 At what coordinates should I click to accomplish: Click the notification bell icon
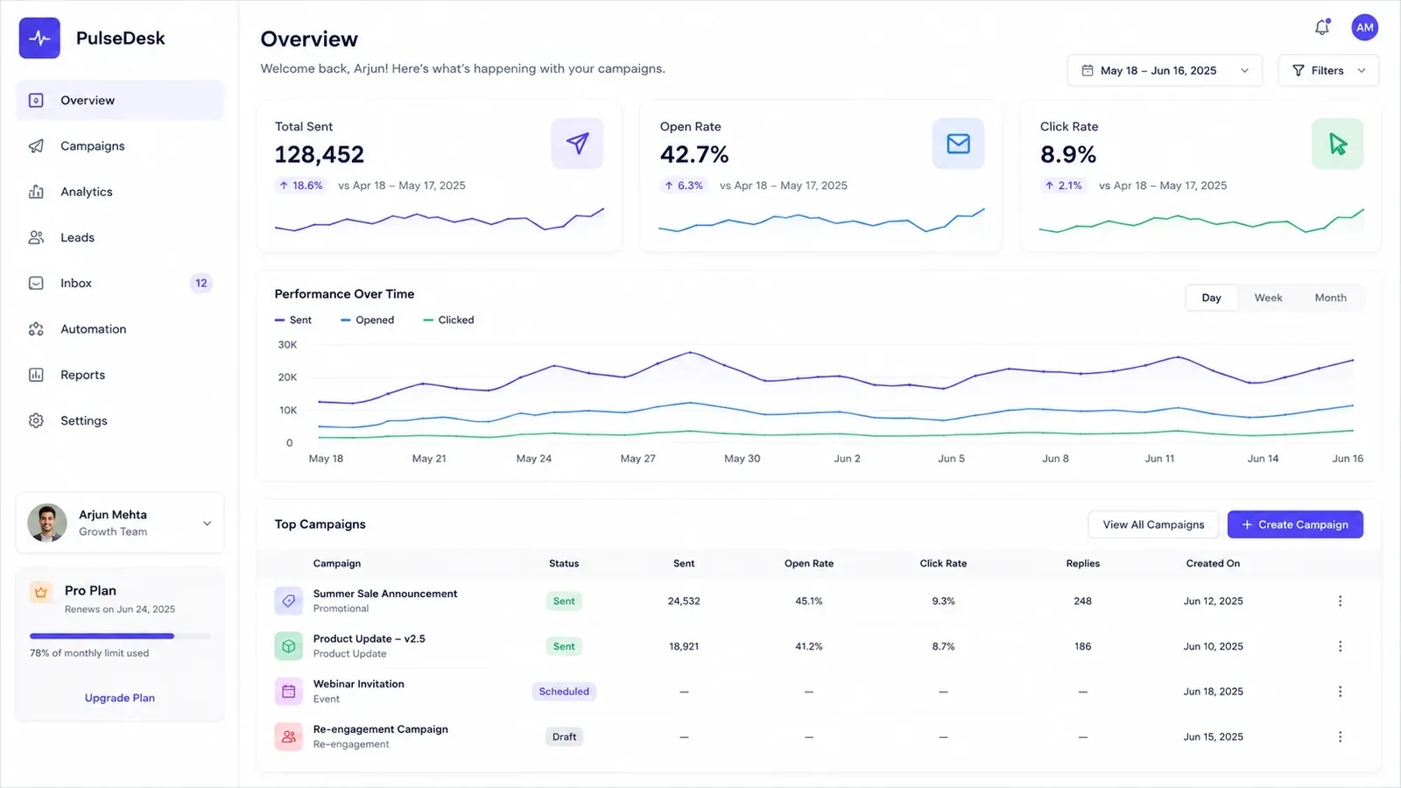coord(1322,27)
